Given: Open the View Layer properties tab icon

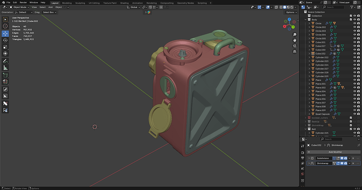Looking at the screenshot, I should coord(303,163).
